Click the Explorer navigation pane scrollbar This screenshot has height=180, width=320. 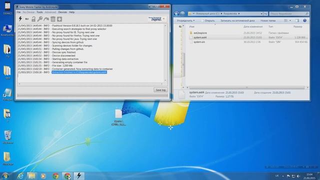183,64
